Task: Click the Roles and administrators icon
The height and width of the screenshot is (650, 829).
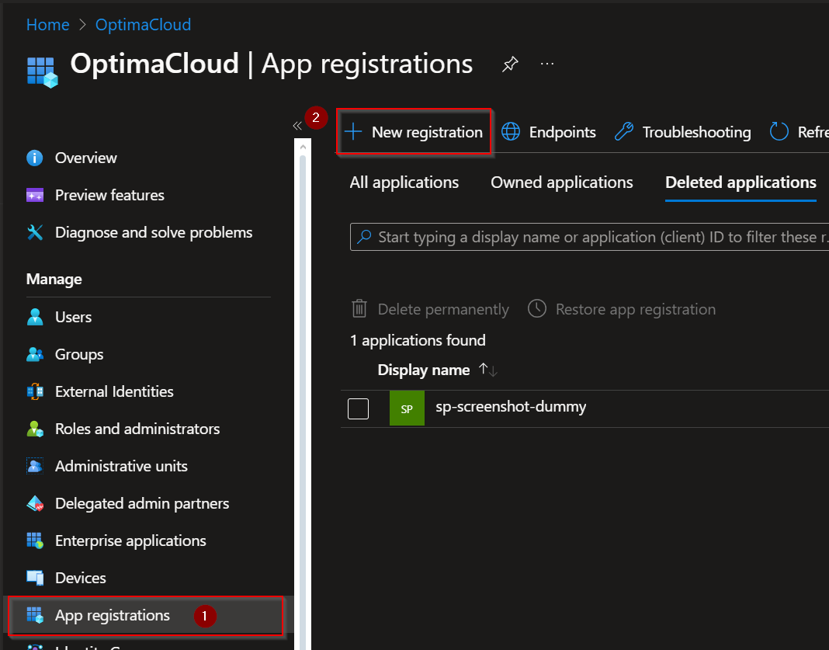Action: click(x=35, y=429)
